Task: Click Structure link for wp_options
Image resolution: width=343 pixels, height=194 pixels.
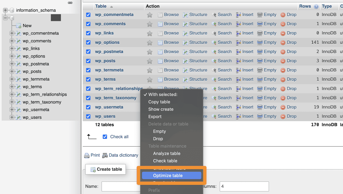Action: pos(198,43)
